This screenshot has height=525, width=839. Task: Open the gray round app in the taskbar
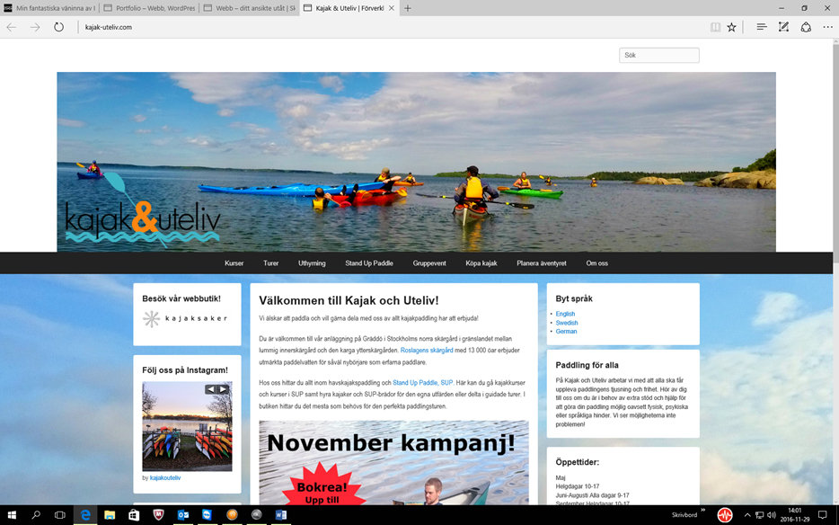click(256, 515)
